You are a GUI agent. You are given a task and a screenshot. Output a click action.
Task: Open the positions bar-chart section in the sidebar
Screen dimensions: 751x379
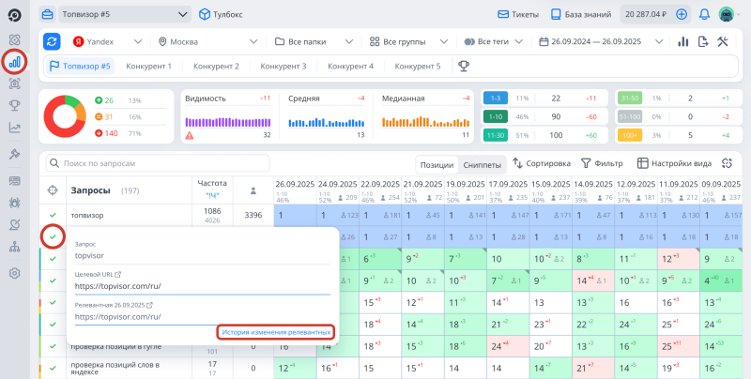point(14,61)
